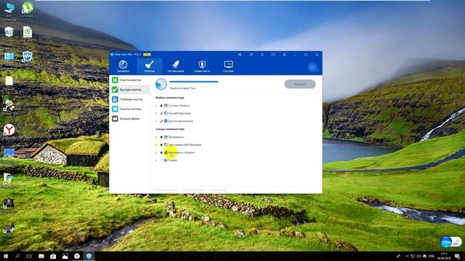Open the Система monitor tab
The image size is (465, 261).
coord(228,66)
